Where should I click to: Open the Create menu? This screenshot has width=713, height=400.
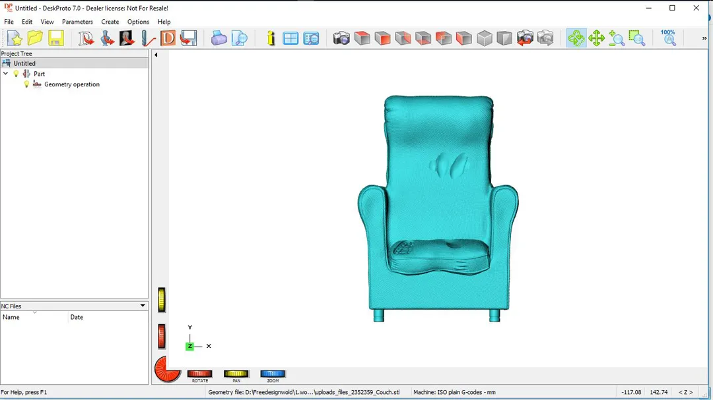pyautogui.click(x=110, y=22)
